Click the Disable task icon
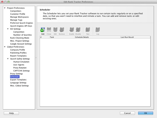This screenshot has width=157, height=118. 78,30
